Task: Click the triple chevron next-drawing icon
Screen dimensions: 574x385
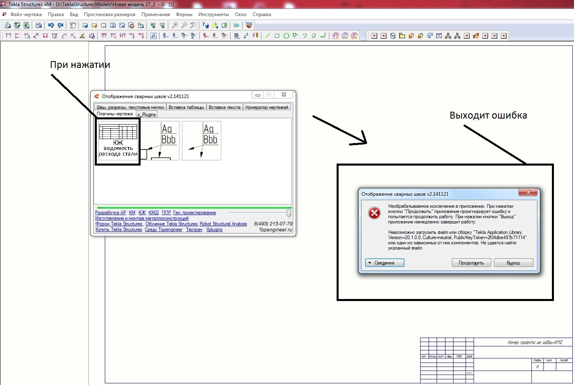Action: coord(237,25)
